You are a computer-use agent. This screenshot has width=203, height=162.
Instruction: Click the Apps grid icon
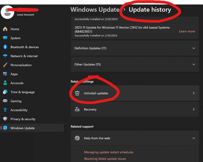5,74
